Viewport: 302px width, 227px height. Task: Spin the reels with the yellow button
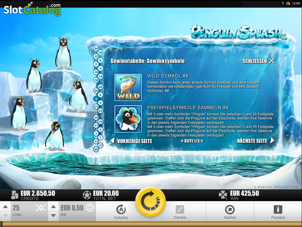point(151,202)
